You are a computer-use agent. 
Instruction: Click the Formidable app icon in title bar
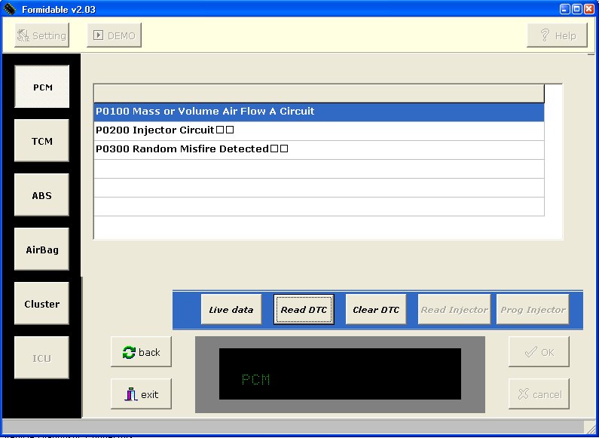click(x=9, y=9)
